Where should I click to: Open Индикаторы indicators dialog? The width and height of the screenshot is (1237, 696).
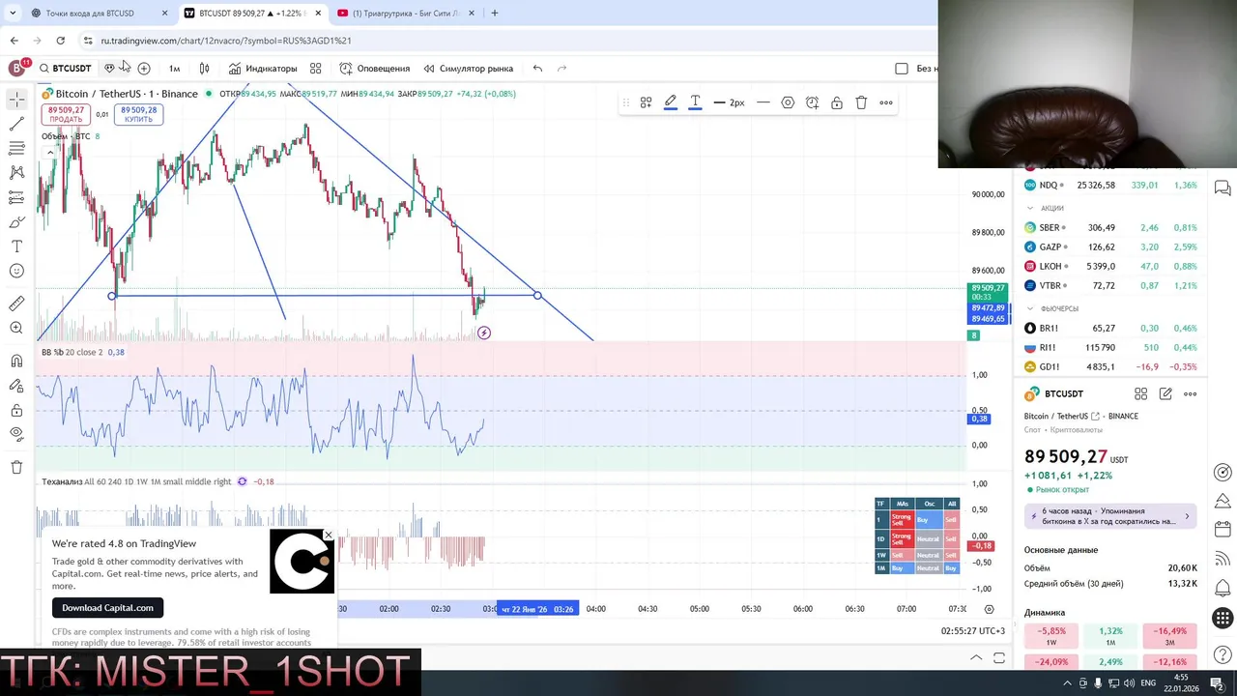click(263, 69)
